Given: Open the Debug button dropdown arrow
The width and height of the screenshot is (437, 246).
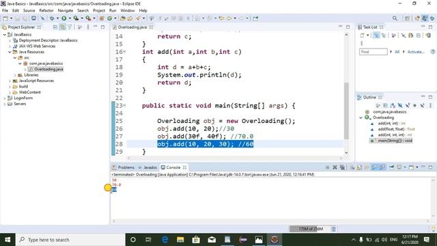Looking at the screenshot, I should [x=57, y=18].
